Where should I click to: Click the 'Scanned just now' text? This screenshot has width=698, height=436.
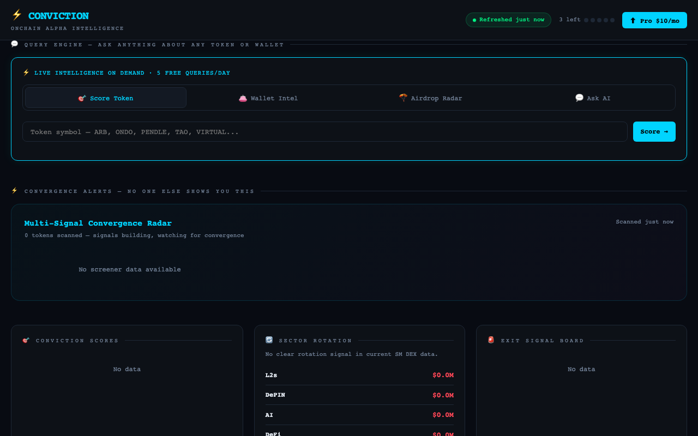(x=645, y=222)
